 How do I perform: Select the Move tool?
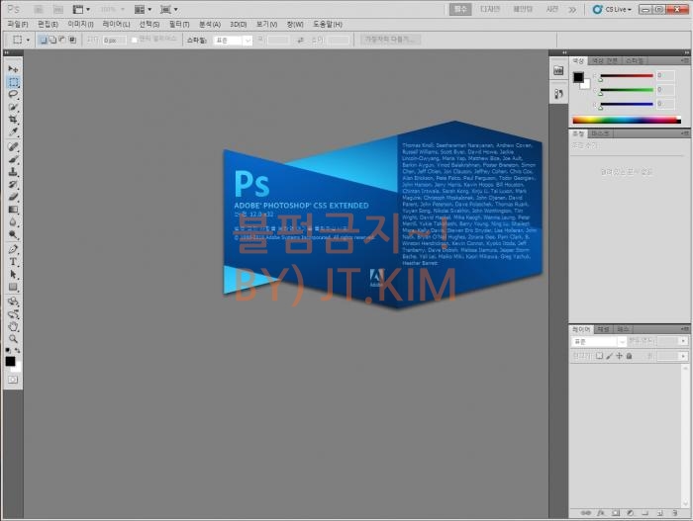coord(13,69)
